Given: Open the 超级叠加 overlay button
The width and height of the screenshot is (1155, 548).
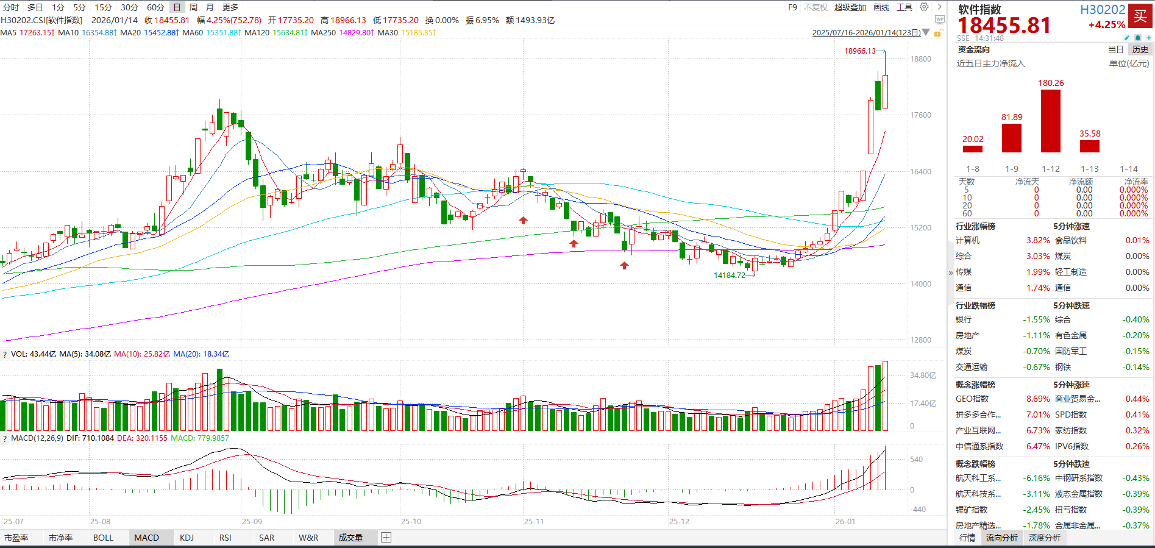Looking at the screenshot, I should [850, 7].
